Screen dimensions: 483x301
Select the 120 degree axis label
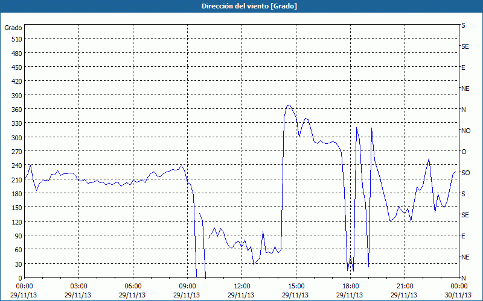[17, 222]
